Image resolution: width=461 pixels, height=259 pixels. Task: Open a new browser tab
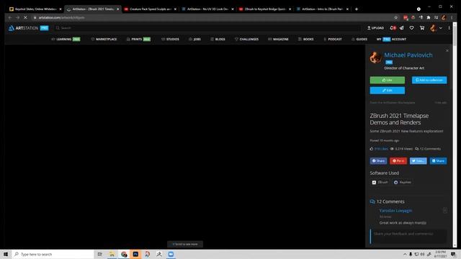(357, 9)
